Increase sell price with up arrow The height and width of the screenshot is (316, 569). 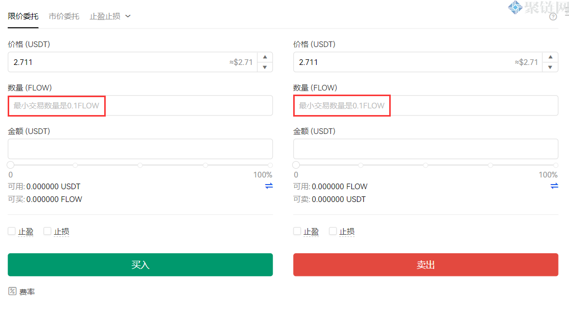pyautogui.click(x=550, y=57)
